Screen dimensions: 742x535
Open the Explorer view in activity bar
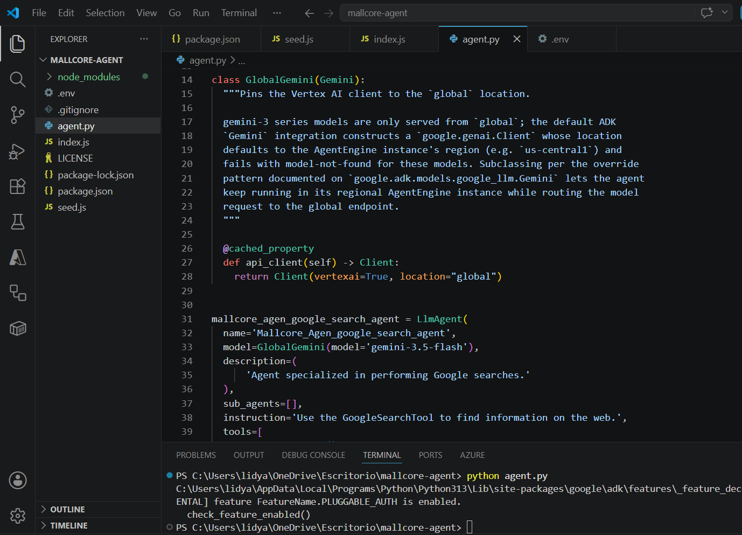[18, 44]
